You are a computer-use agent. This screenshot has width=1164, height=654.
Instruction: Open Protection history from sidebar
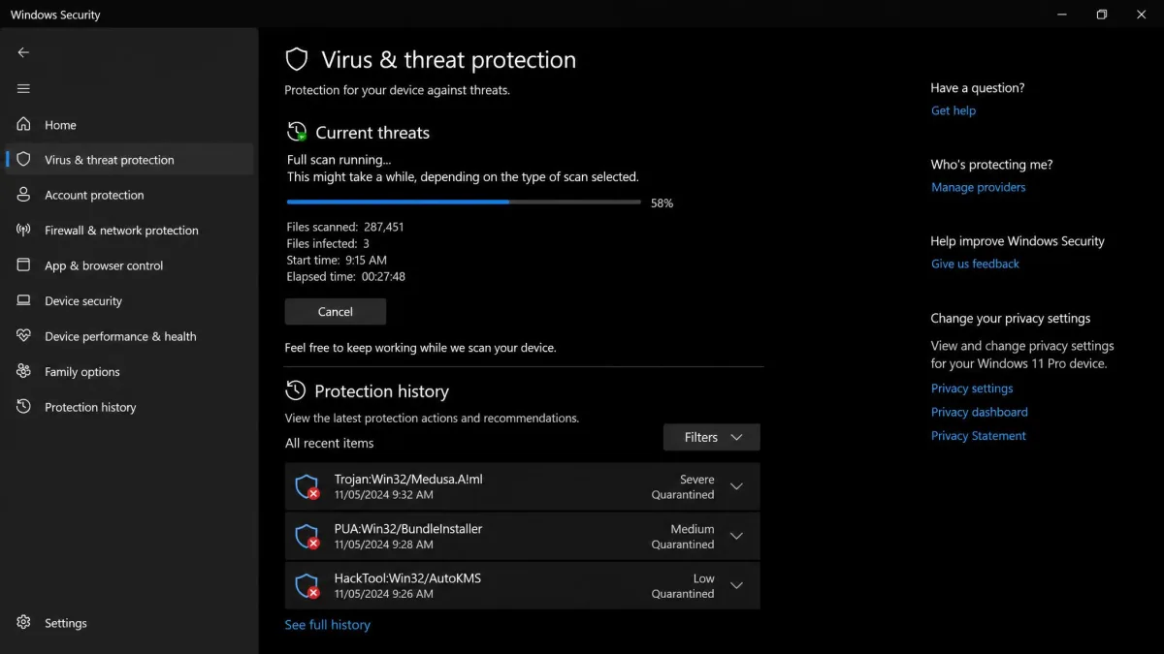coord(129,407)
